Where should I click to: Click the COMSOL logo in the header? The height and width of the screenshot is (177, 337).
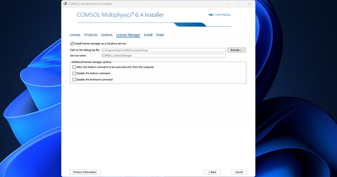220,15
